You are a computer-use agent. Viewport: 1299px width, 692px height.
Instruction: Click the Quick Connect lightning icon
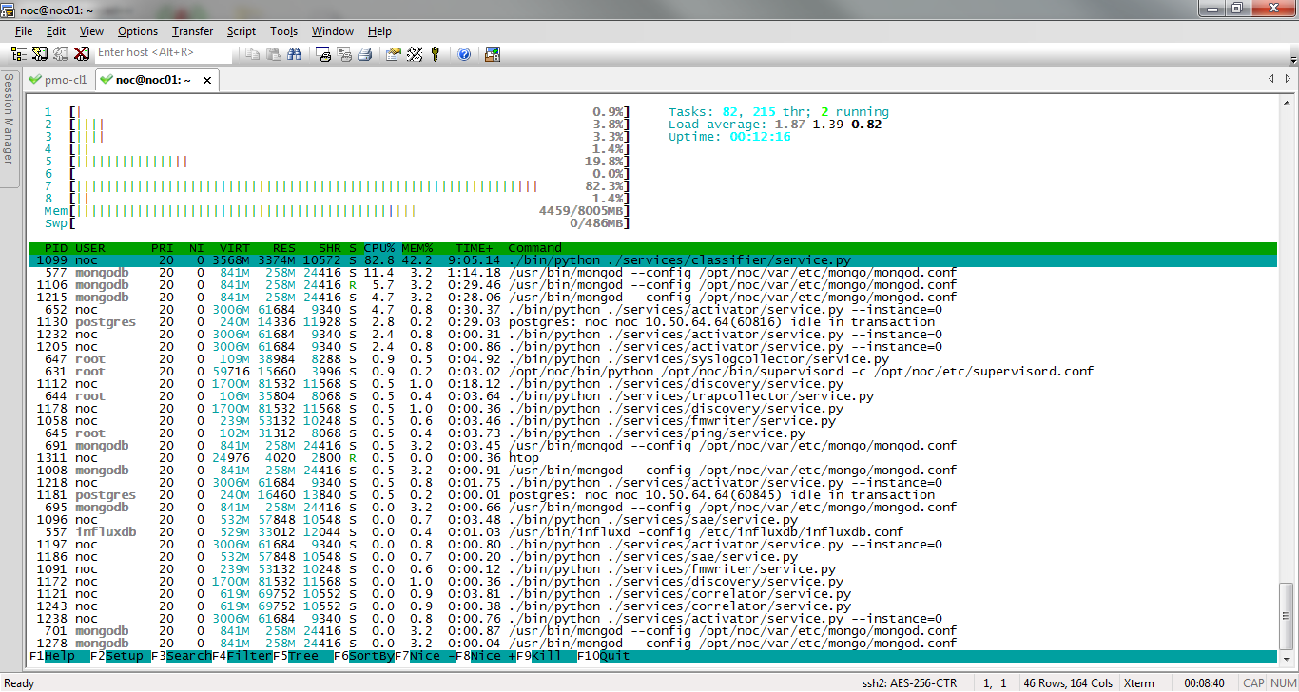40,54
